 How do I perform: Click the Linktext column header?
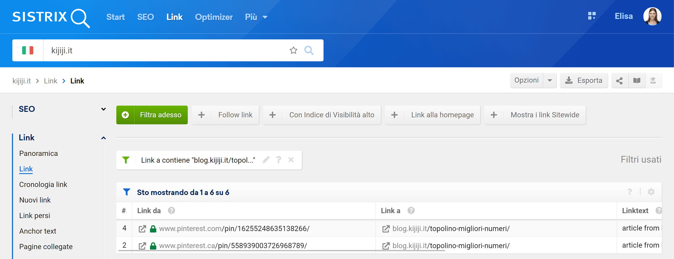635,211
